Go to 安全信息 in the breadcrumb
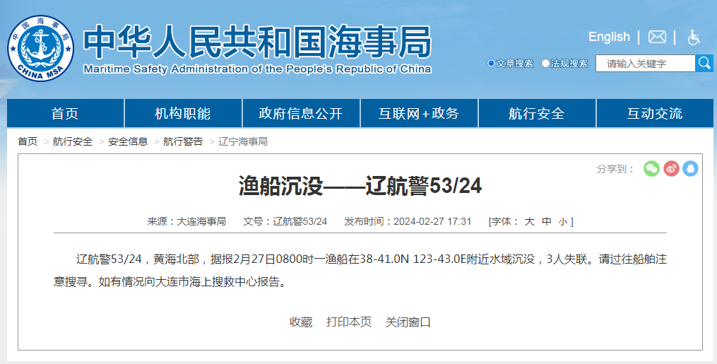This screenshot has width=717, height=364. (128, 141)
